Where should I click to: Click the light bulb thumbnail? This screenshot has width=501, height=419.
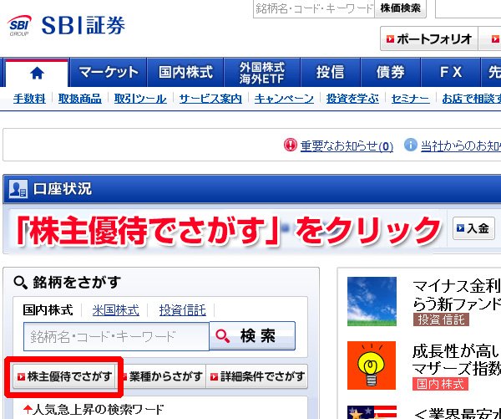tap(372, 365)
